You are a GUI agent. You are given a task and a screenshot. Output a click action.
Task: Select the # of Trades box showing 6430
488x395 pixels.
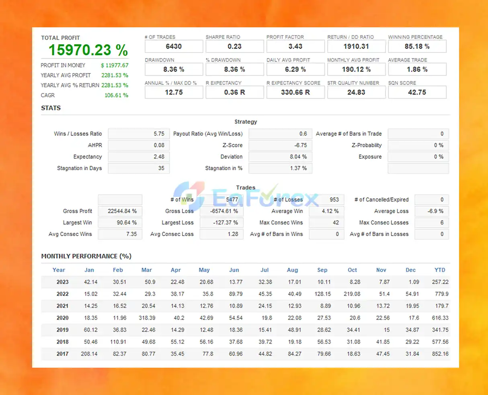pos(174,46)
